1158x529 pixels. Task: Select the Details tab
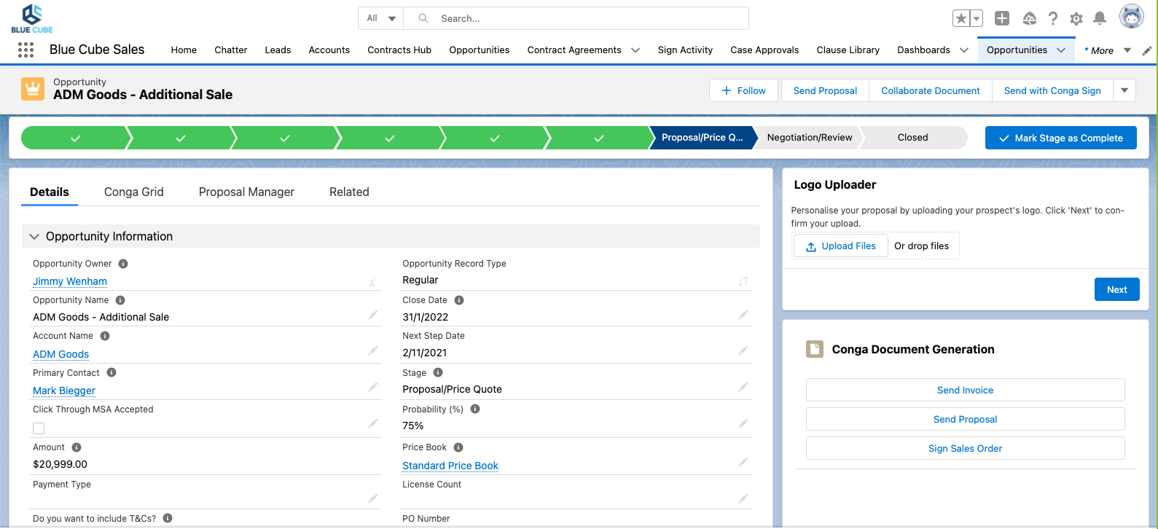click(x=50, y=192)
